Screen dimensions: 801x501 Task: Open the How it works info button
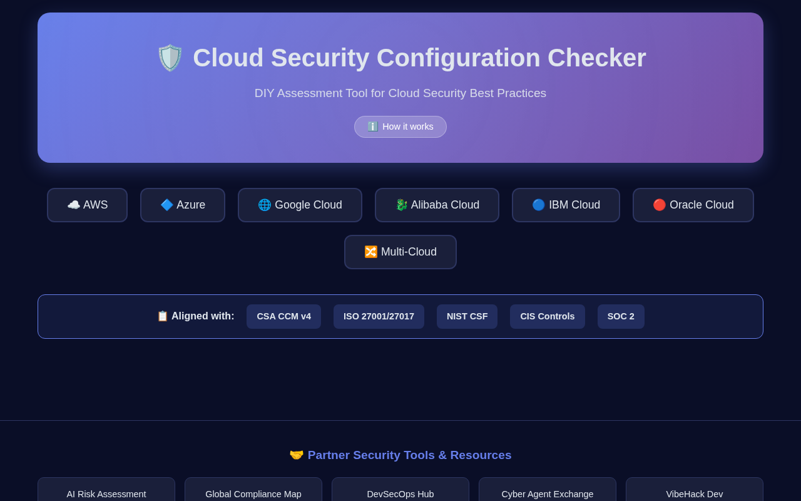400,127
